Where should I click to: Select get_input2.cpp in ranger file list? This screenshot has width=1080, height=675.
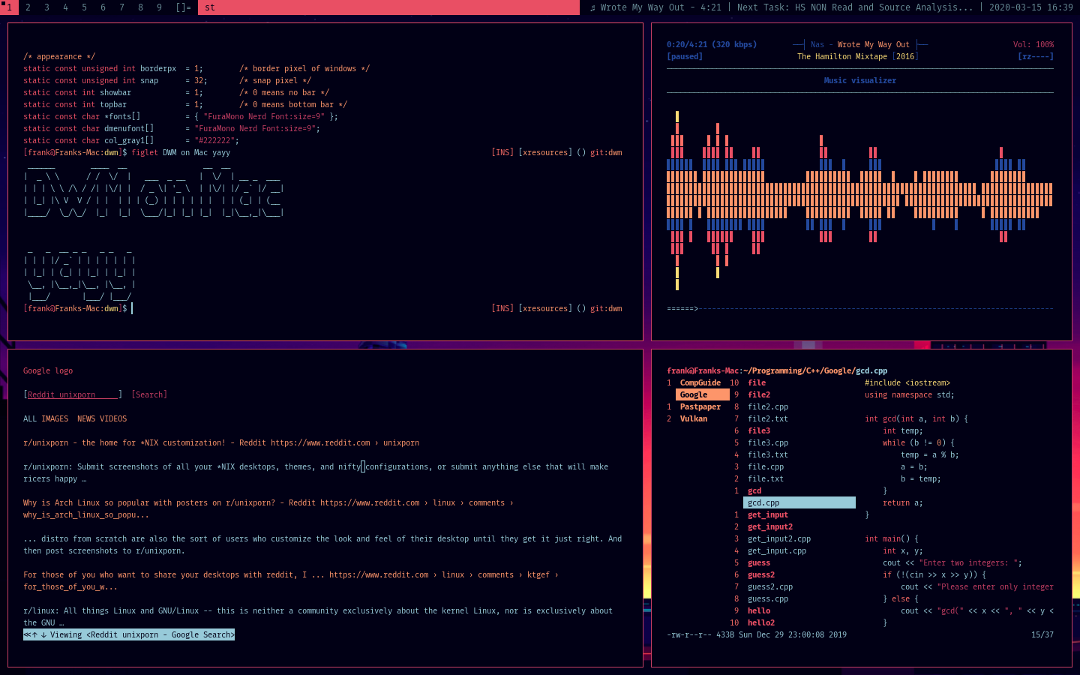[779, 538]
